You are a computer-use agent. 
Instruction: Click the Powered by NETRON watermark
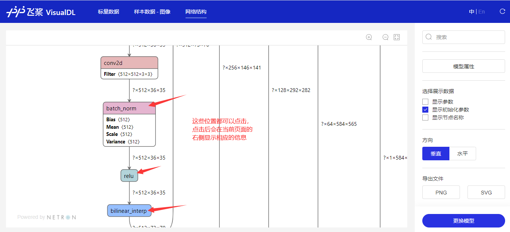46,217
